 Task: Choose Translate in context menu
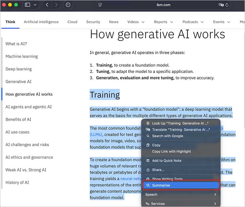(x=181, y=130)
